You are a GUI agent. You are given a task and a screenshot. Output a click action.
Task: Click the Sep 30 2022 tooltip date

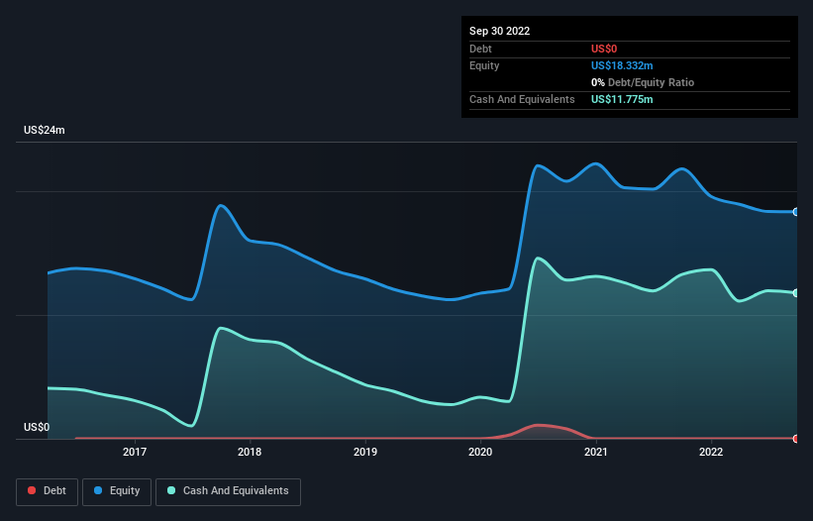(499, 31)
